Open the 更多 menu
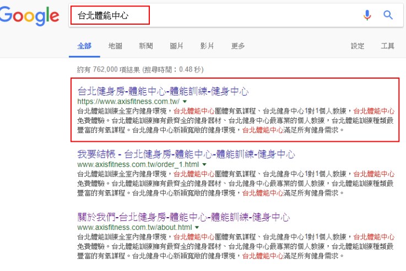Screen dimensions: 406x271 [x=237, y=46]
